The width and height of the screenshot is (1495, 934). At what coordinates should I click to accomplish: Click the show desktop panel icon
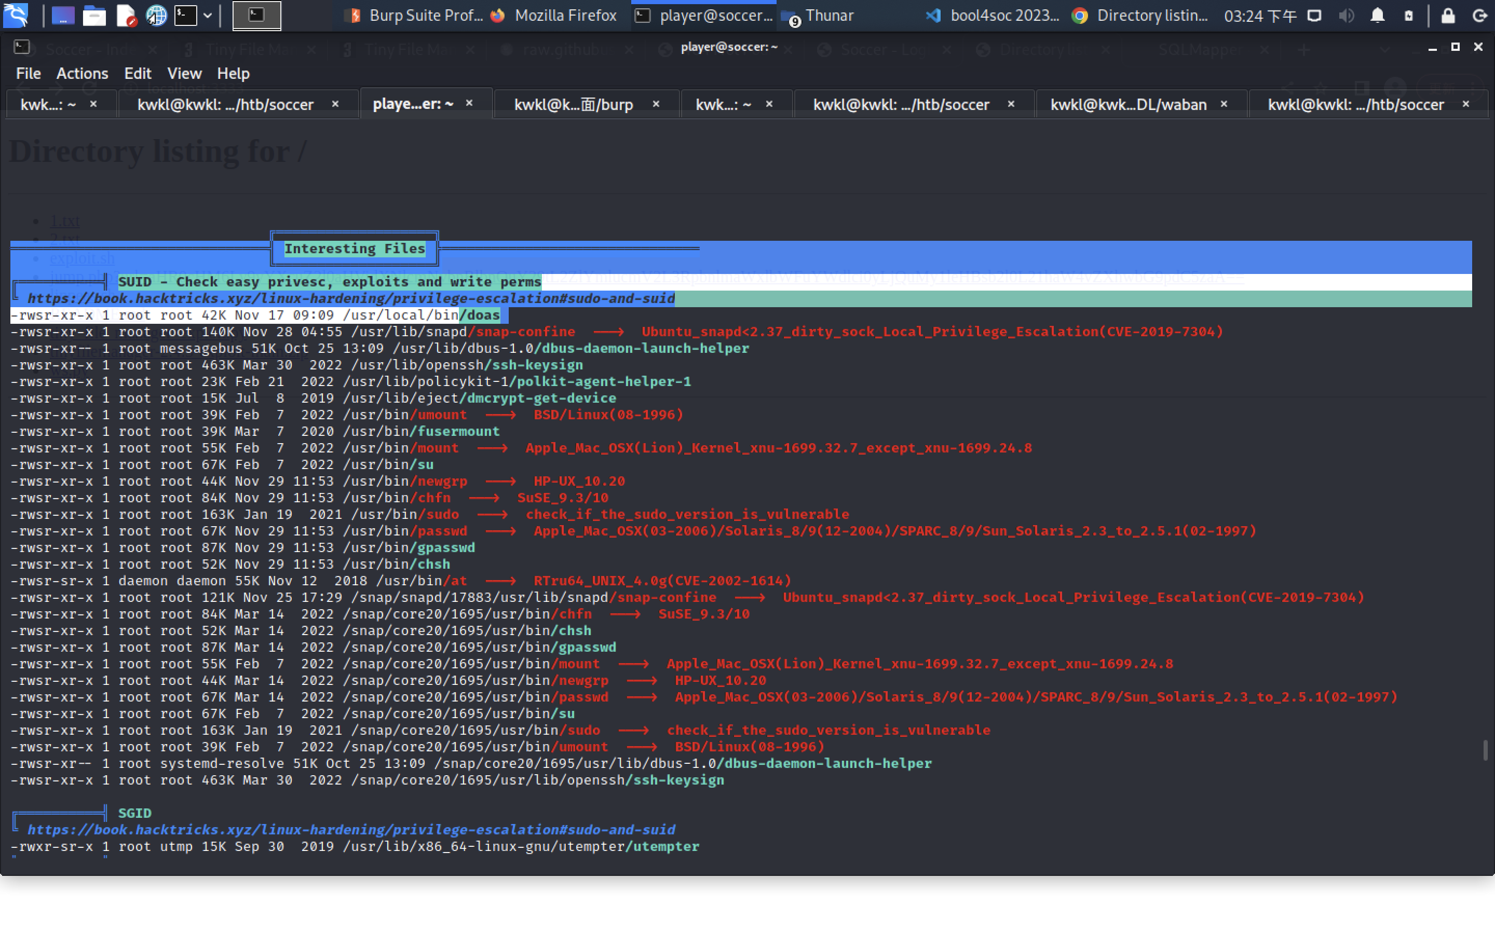[x=62, y=16]
